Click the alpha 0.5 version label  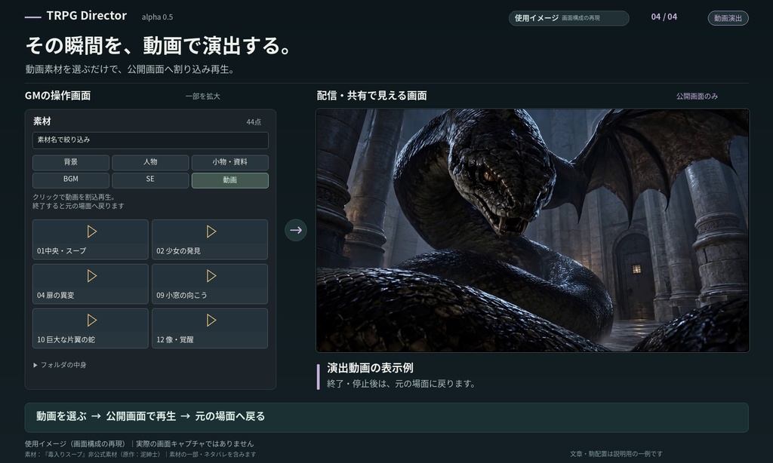[157, 17]
